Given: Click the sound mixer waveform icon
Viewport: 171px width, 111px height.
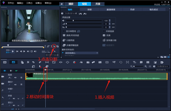Looking at the screenshot, I should [81, 62].
